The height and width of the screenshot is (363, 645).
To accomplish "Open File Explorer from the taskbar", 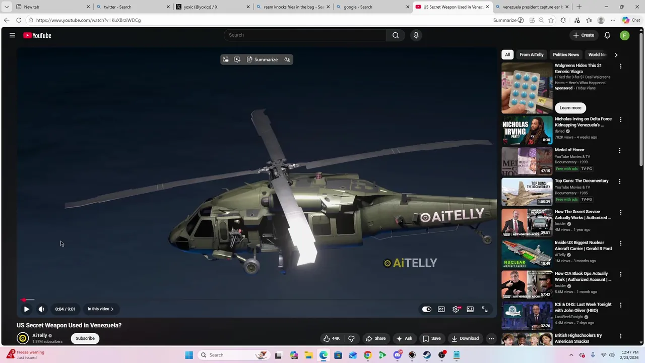I will (308, 355).
